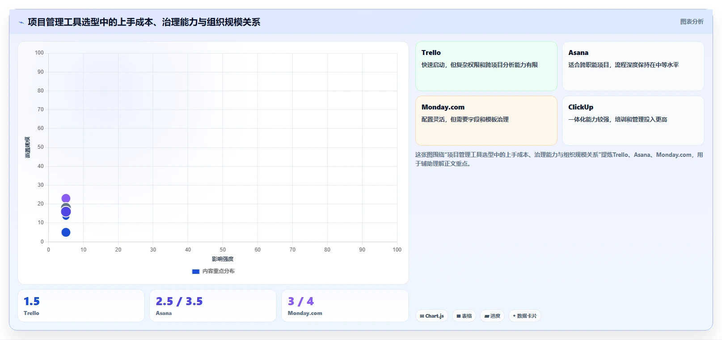The height and width of the screenshot is (340, 722).
Task: Click the text 一体化能力较强，培训和管理投入更高
Action: click(x=617, y=119)
